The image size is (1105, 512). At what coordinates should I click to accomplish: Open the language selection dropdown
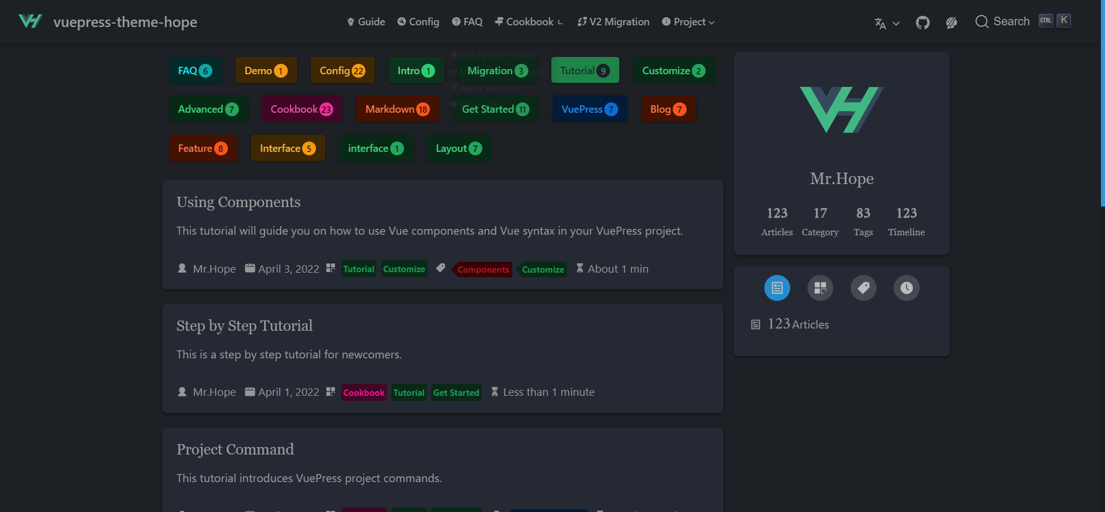point(886,23)
